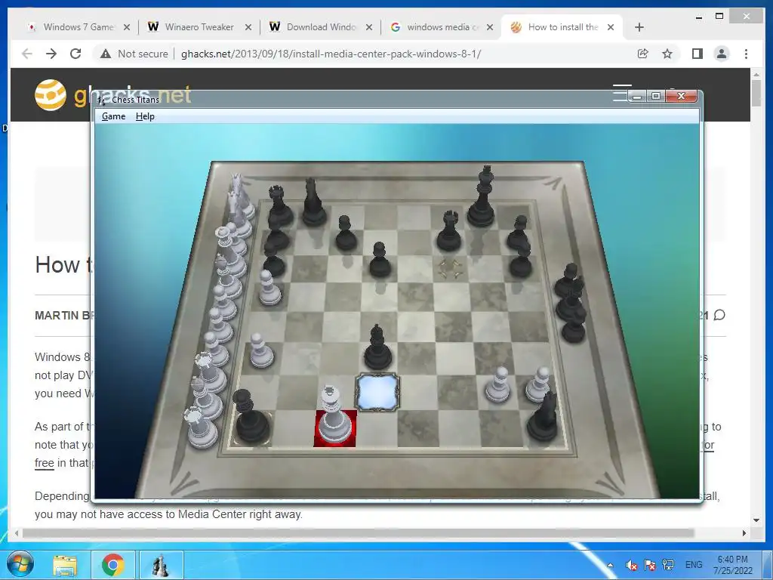
Task: Click the article comments icon
Action: (719, 315)
